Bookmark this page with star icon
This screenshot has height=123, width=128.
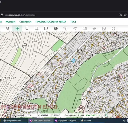pyautogui.click(x=125, y=15)
